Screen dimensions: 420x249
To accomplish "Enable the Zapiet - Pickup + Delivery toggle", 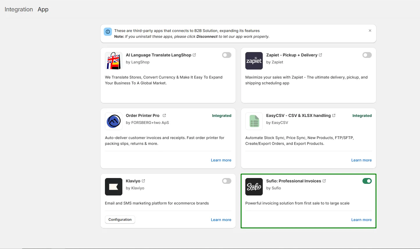I will pyautogui.click(x=367, y=55).
